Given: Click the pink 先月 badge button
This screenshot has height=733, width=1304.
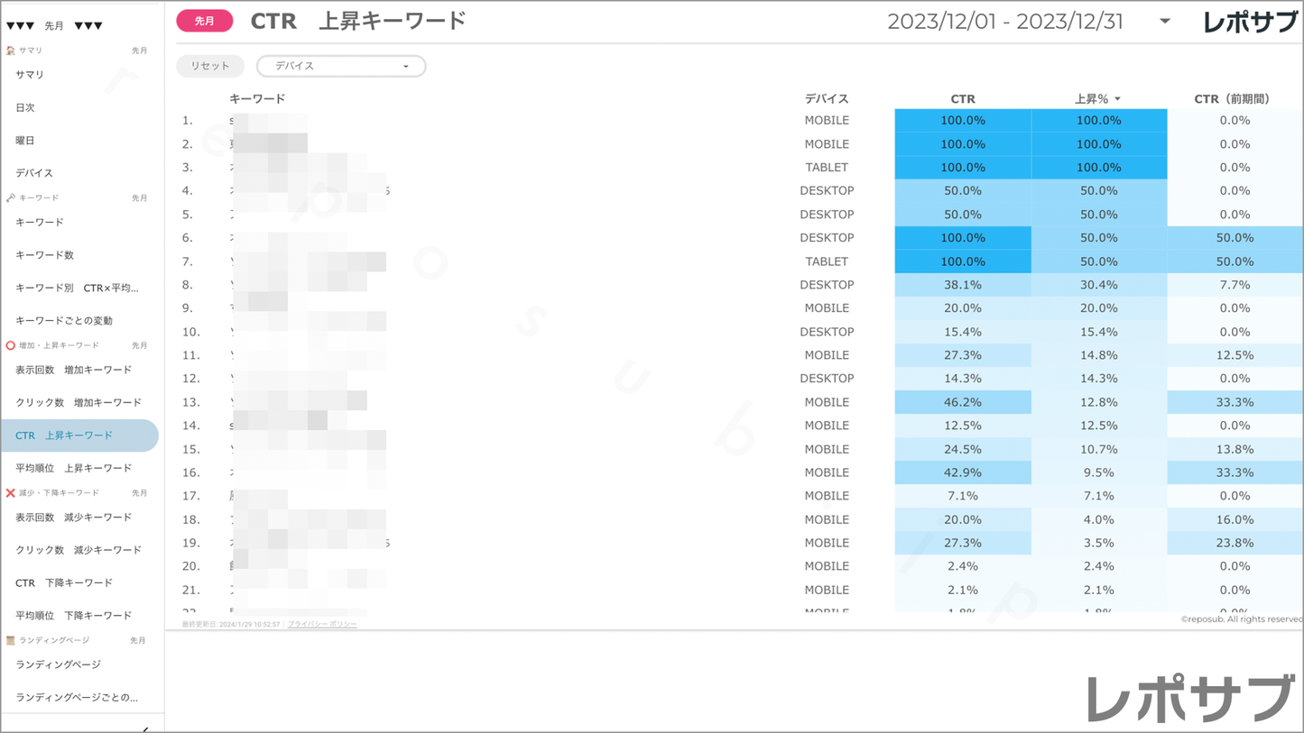Looking at the screenshot, I should tap(205, 21).
